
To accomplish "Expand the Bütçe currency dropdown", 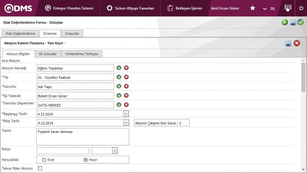I will click(x=115, y=151).
